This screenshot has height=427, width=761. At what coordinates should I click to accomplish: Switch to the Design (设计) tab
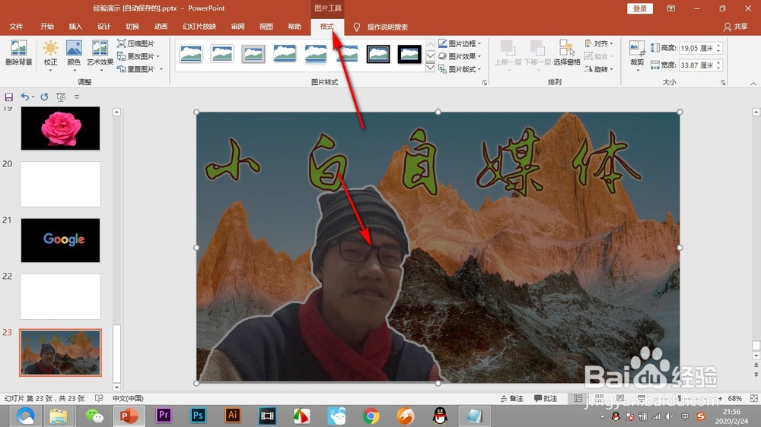(x=103, y=27)
